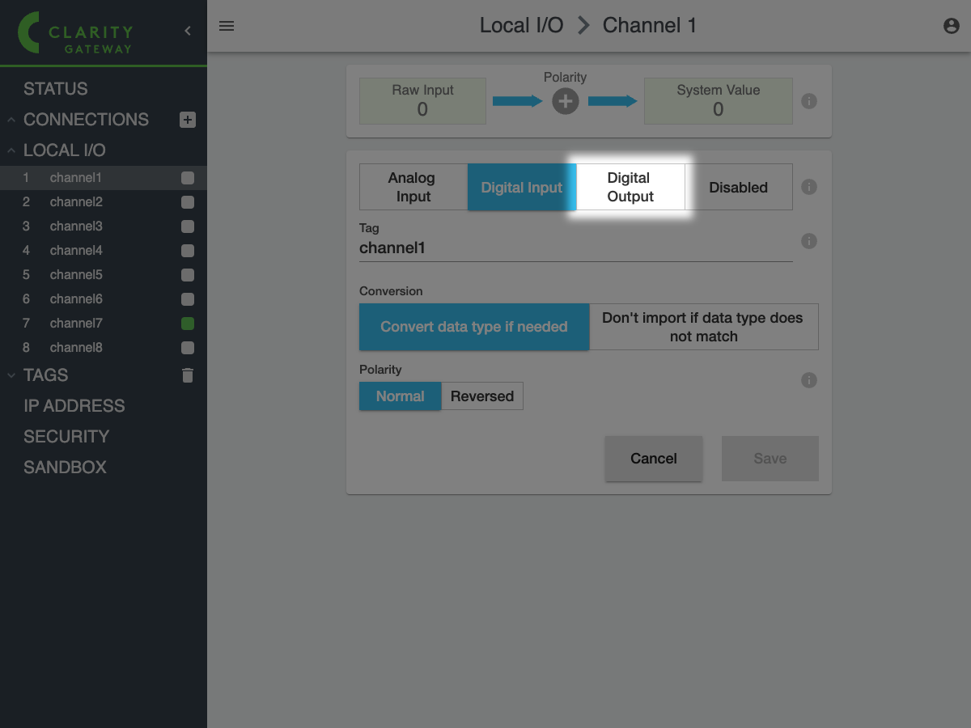Screen dimensions: 971x728
Task: Click info icon beside the Tag field
Action: coord(808,241)
